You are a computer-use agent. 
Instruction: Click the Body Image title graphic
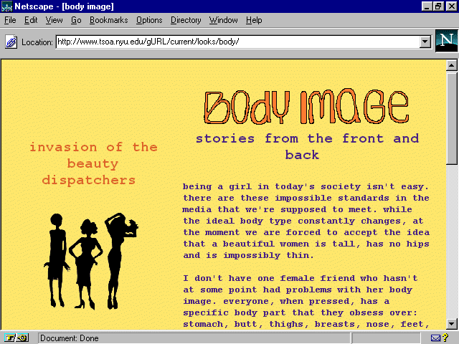click(307, 107)
